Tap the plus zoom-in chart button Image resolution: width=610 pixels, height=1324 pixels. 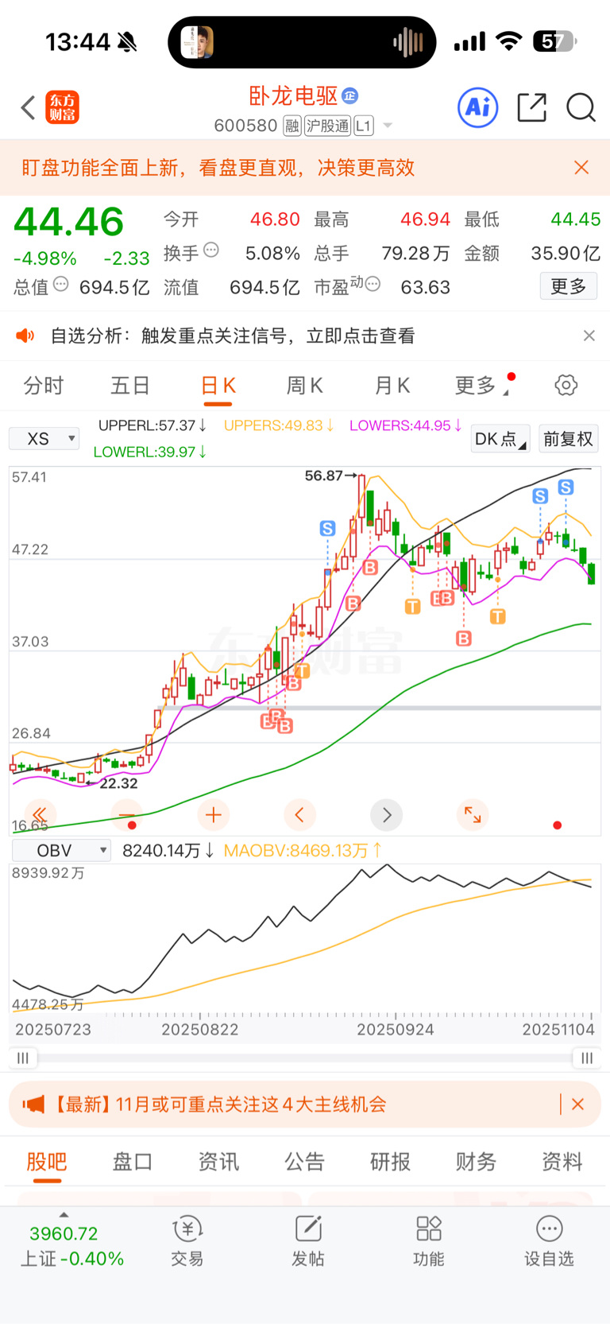pyautogui.click(x=213, y=814)
